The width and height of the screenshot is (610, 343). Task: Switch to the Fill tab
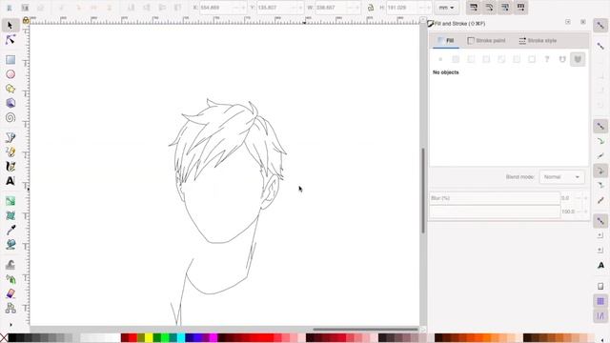(446, 40)
